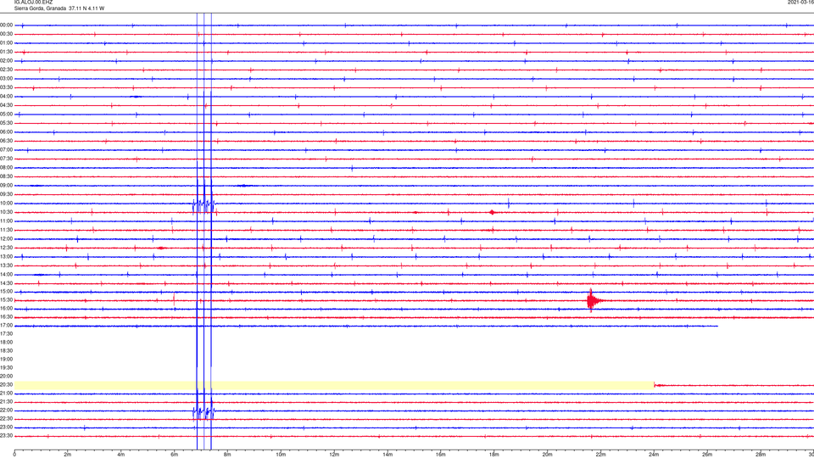This screenshot has height=458, width=814.
Task: Click the 01:00 row label
Action: tap(6, 43)
